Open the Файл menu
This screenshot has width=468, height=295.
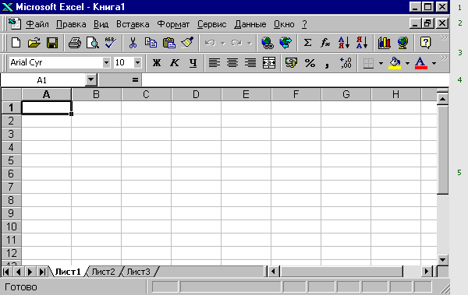37,24
